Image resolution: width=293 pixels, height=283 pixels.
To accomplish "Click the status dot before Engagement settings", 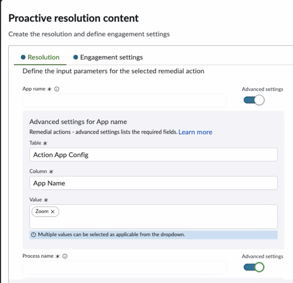I will point(76,57).
